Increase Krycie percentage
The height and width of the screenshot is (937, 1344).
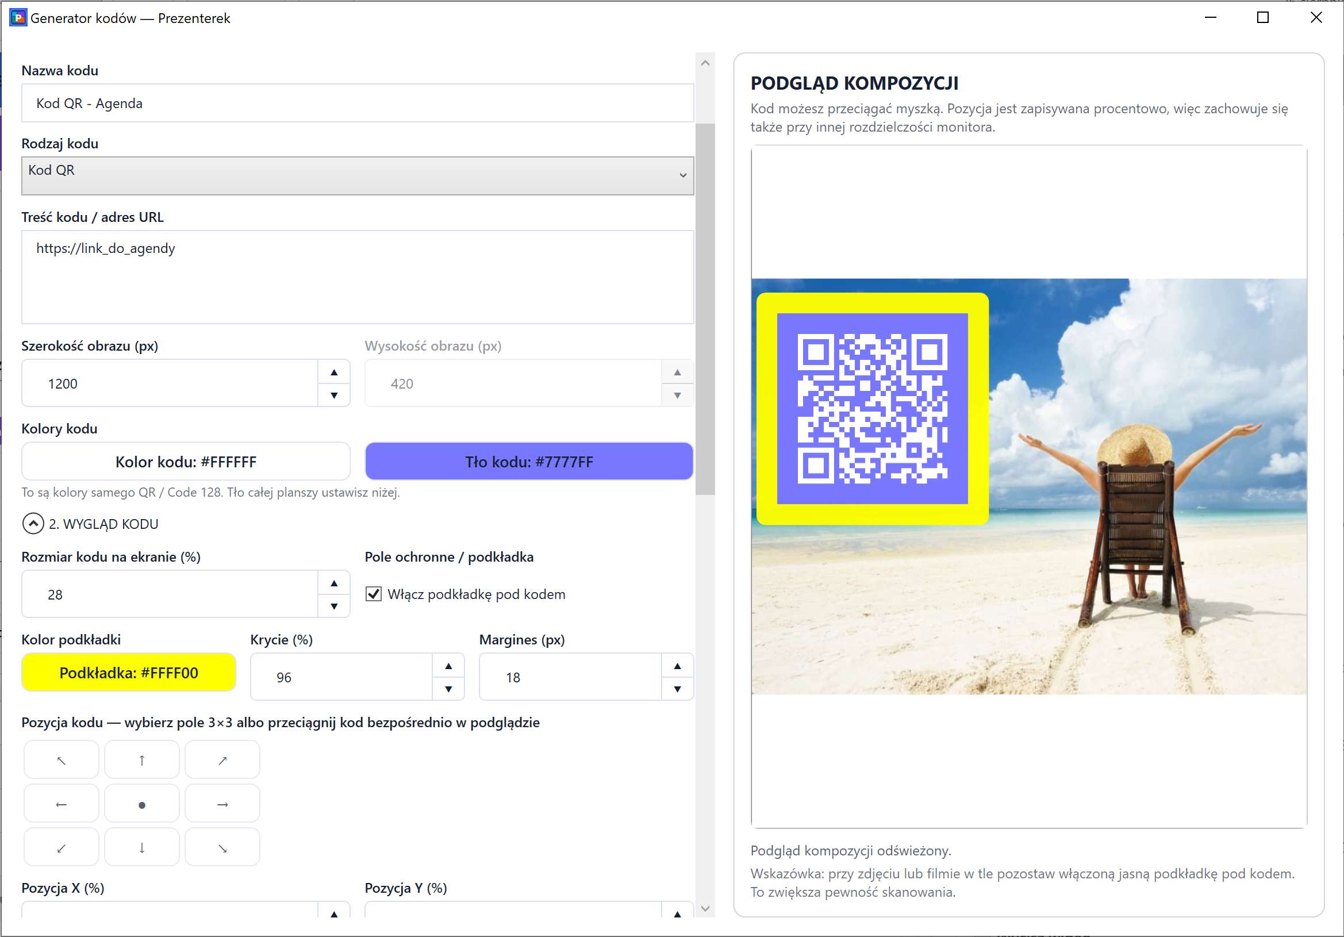pyautogui.click(x=448, y=666)
